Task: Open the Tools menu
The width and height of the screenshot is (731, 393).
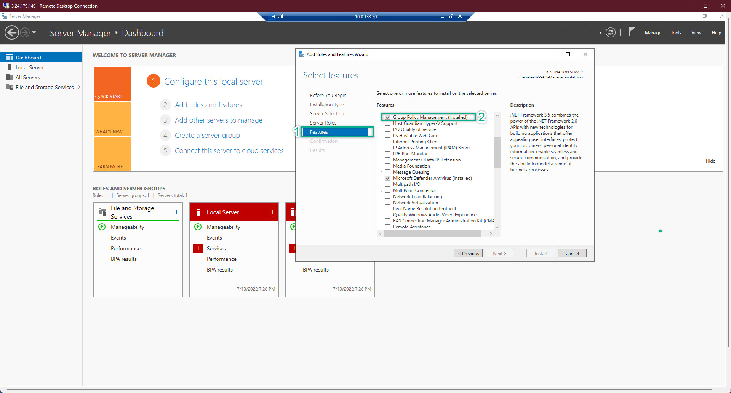Action: point(676,33)
